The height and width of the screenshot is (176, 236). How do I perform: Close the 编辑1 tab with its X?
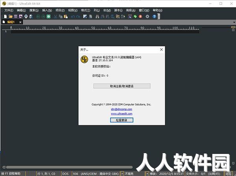tap(20, 22)
